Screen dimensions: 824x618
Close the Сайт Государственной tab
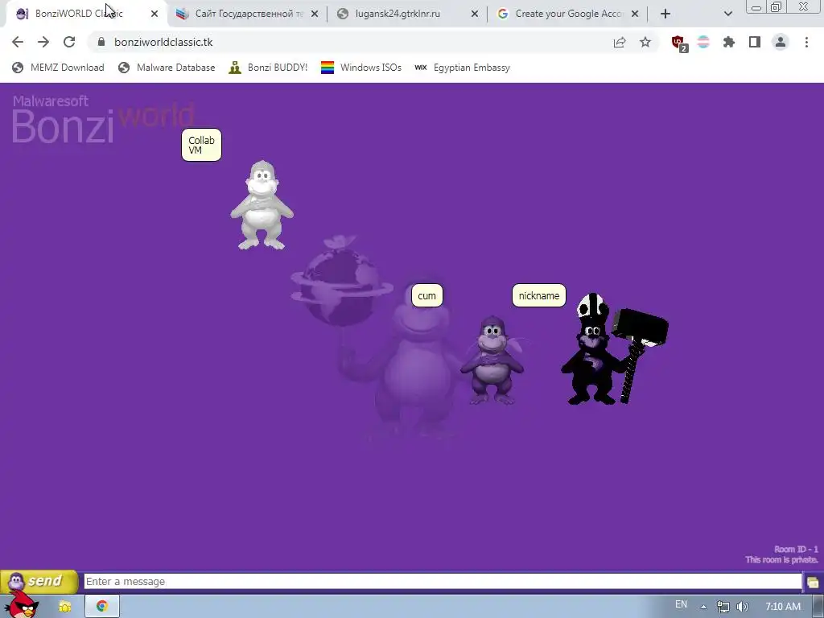tap(315, 14)
